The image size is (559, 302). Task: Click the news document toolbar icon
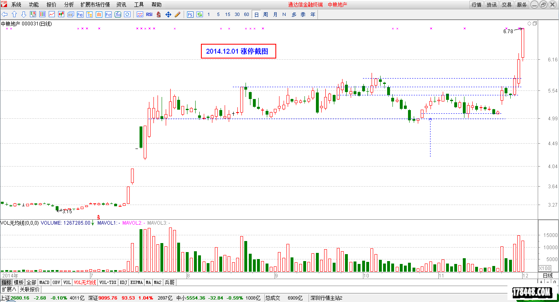(71, 14)
